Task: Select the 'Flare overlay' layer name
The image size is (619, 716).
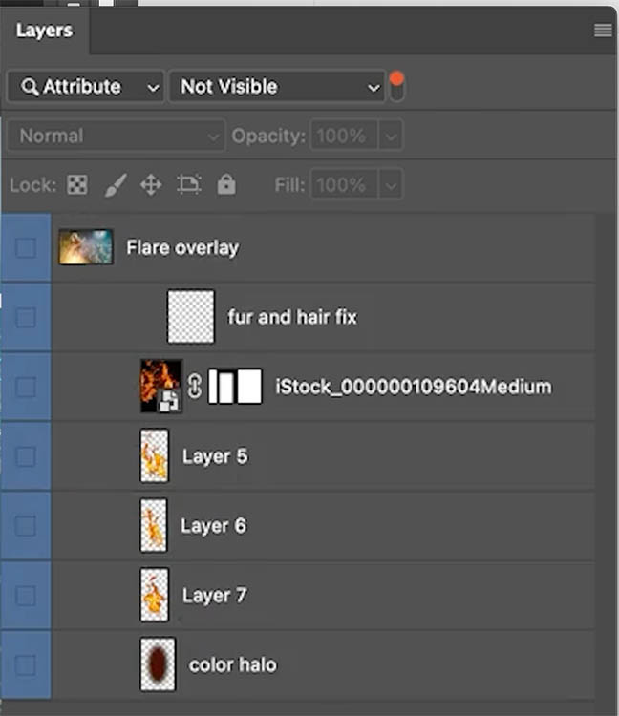Action: pos(182,248)
